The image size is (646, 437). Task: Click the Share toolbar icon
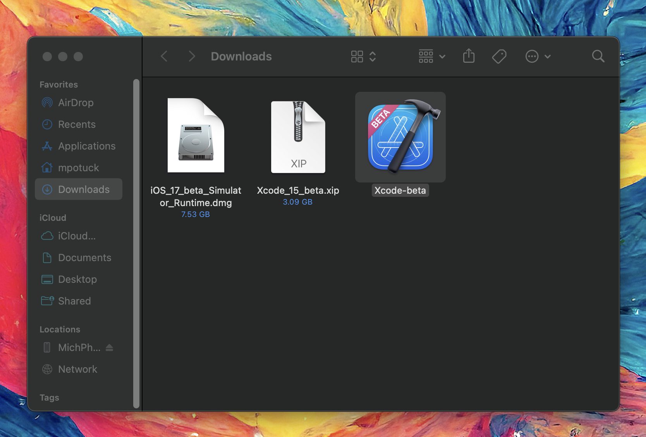point(469,56)
